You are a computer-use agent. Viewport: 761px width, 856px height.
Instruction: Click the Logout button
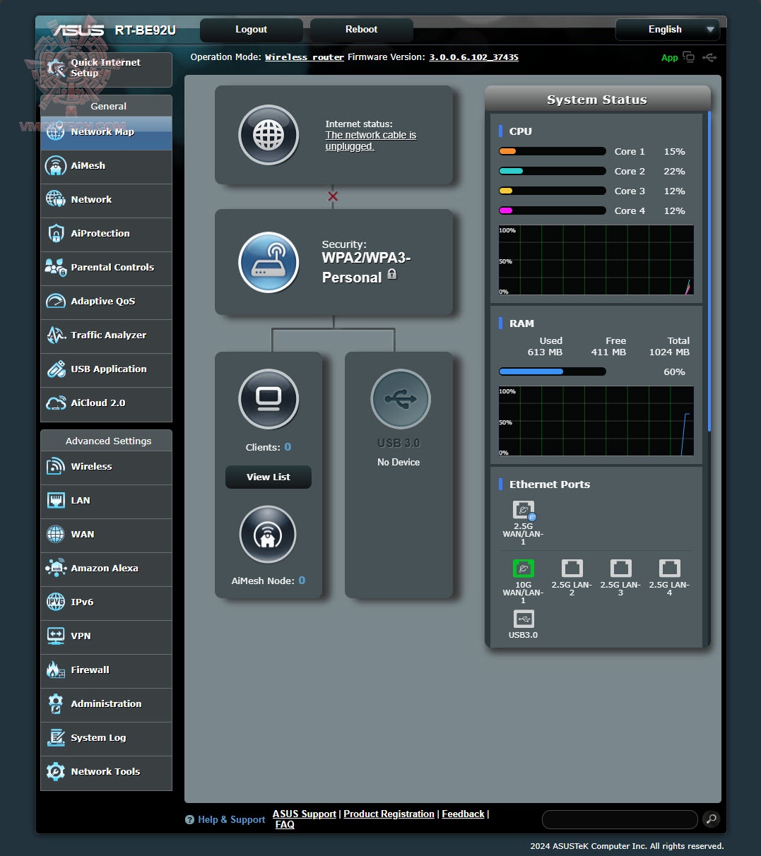(252, 30)
